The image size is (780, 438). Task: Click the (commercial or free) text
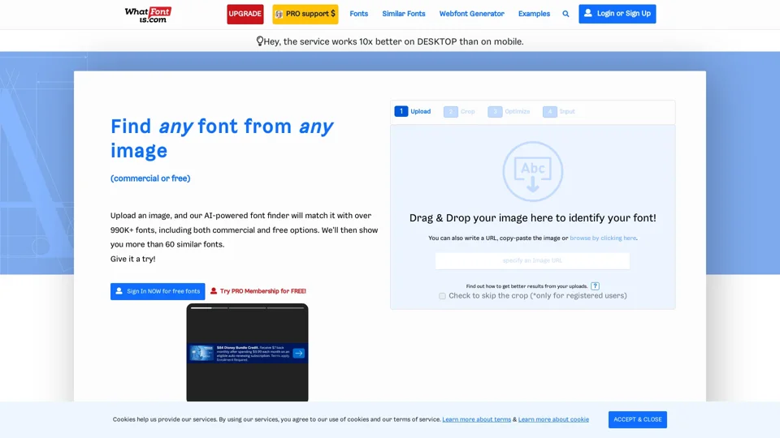tap(150, 178)
